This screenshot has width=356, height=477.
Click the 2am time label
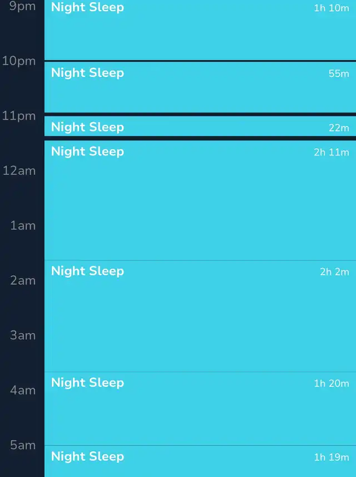23,280
